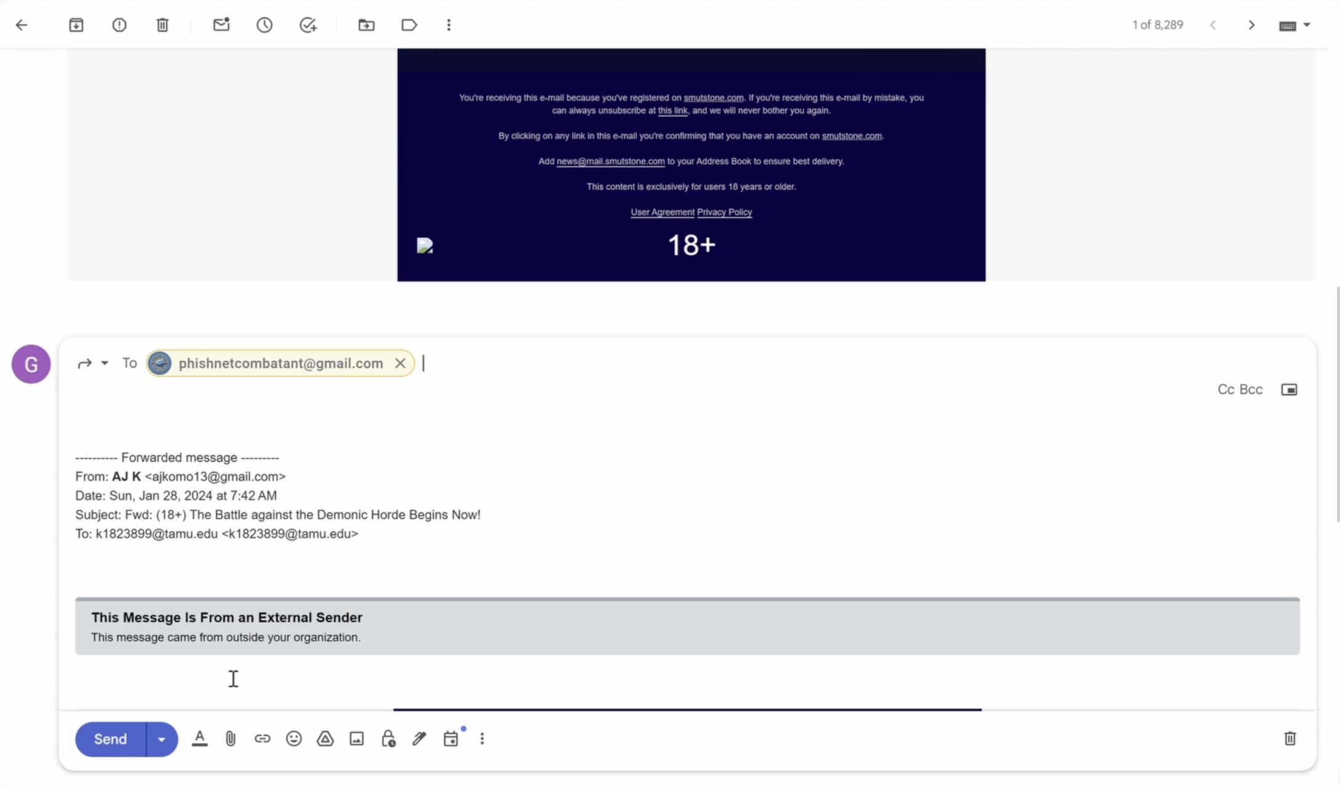Screen dimensions: 1340x788
Task: Open the Send options dropdown arrow
Action: point(162,739)
